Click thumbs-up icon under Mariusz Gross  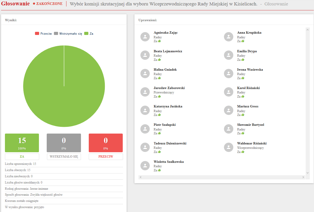(243, 115)
